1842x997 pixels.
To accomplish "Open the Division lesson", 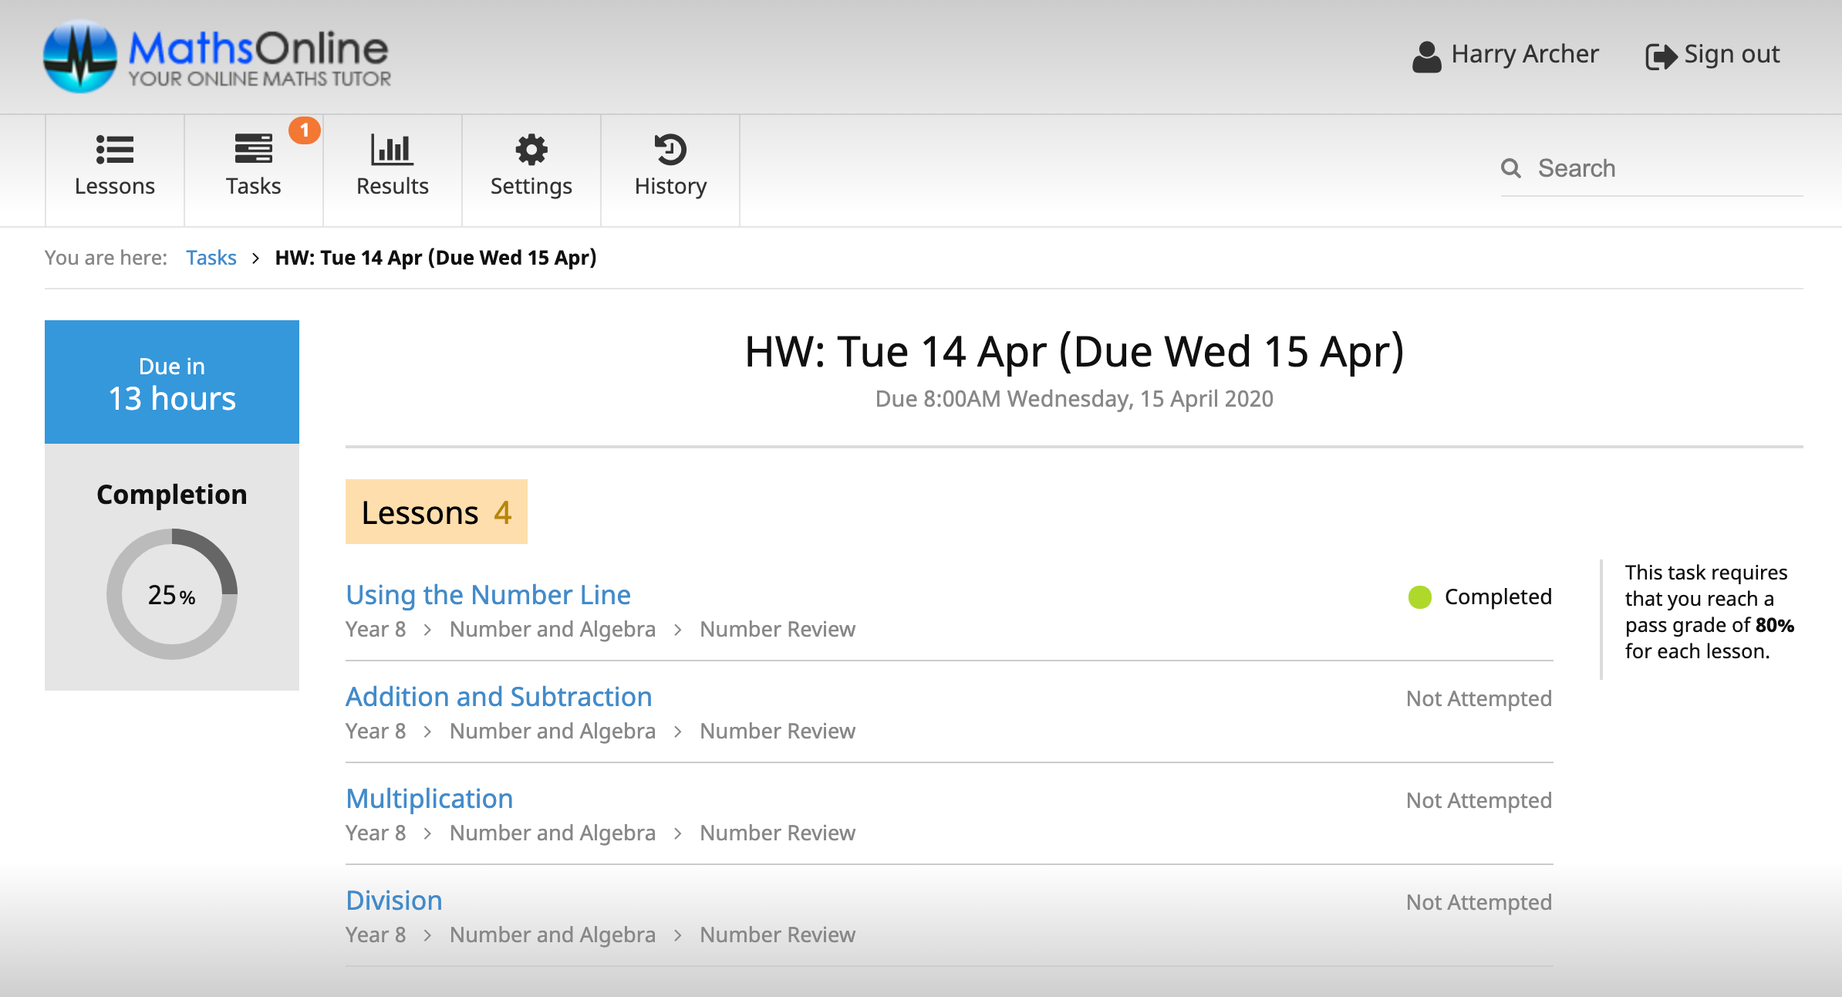I will 393,900.
